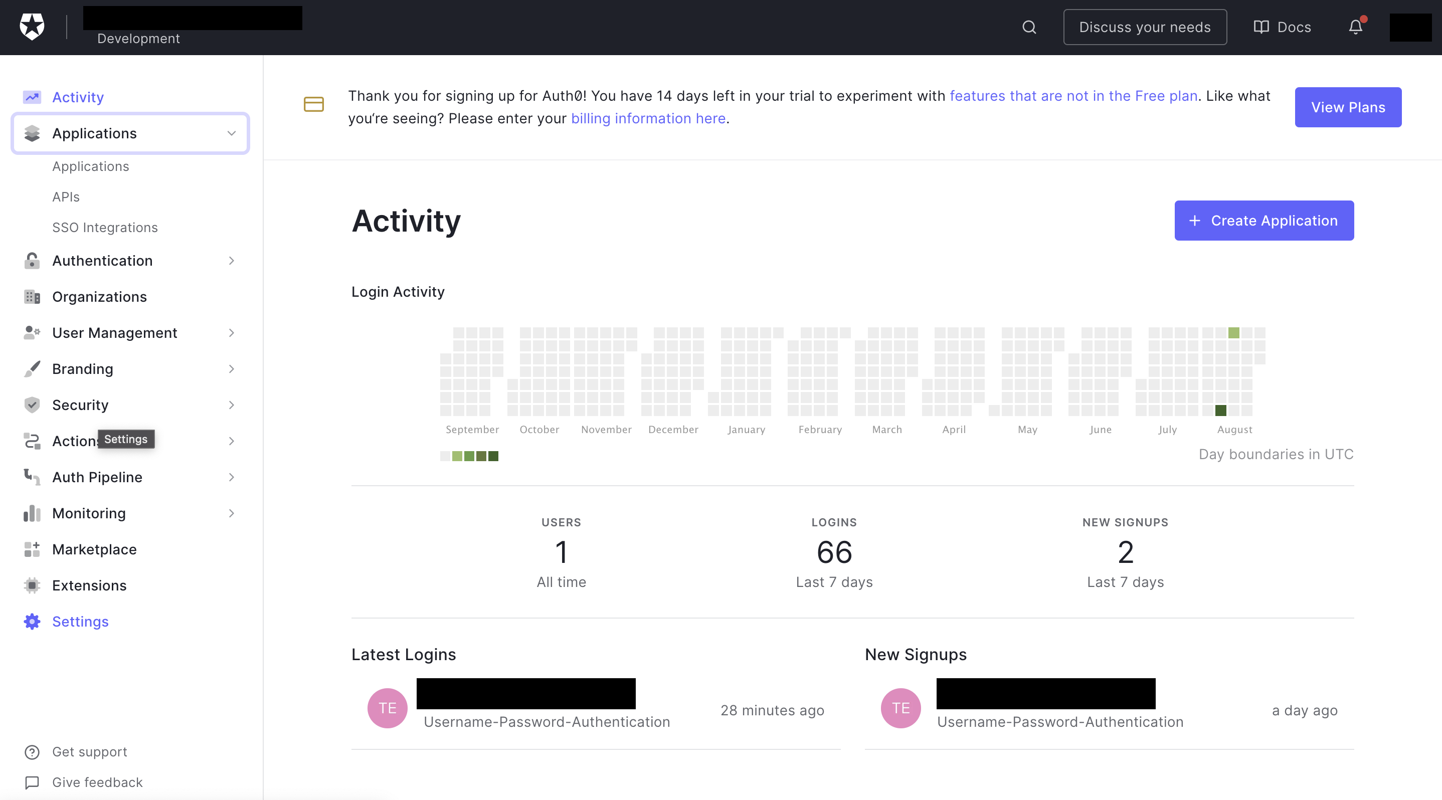Collapse the Applications sidebar section
Viewport: 1442px width, 800px height.
[231, 133]
